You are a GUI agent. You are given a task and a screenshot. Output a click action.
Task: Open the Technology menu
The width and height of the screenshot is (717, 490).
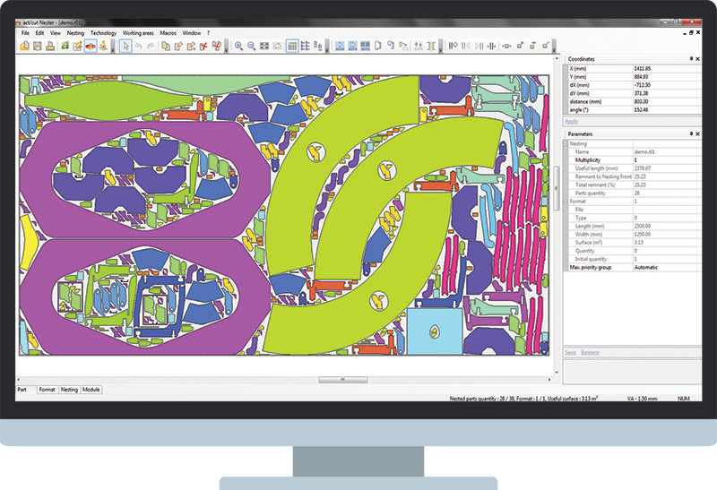point(104,32)
